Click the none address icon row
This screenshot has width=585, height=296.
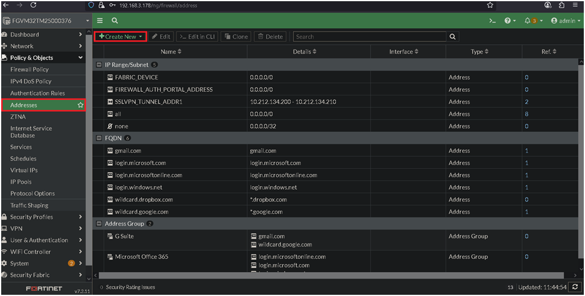(335, 127)
